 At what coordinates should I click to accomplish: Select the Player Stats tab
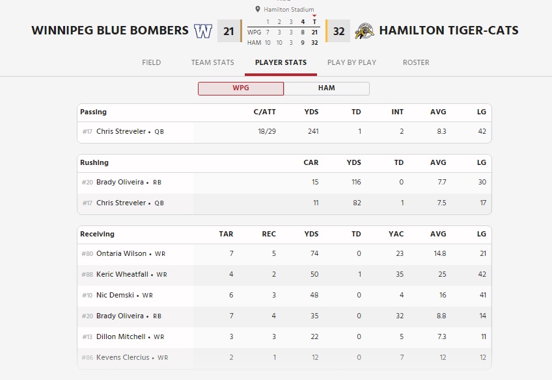pos(281,62)
